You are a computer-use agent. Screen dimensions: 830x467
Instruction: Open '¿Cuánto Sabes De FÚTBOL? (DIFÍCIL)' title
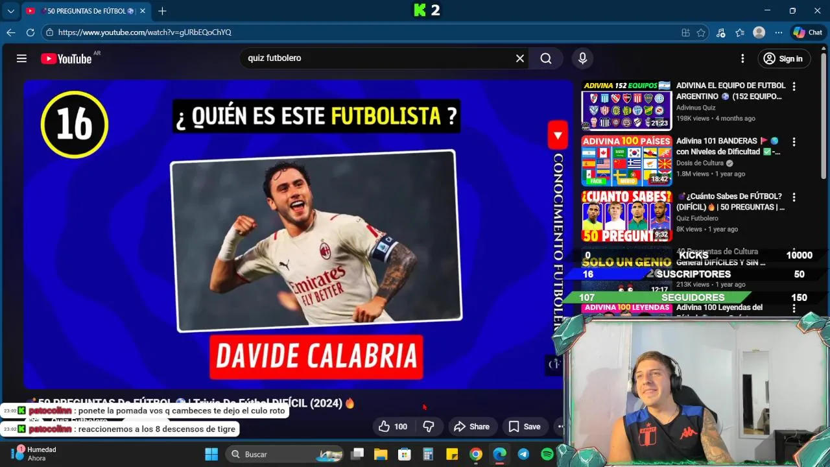pos(730,202)
